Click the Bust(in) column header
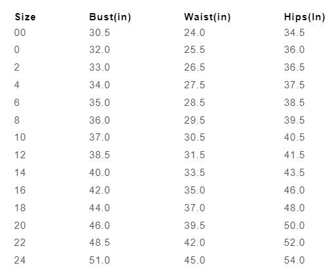Viewport: 331px width, 274px height. [110, 17]
